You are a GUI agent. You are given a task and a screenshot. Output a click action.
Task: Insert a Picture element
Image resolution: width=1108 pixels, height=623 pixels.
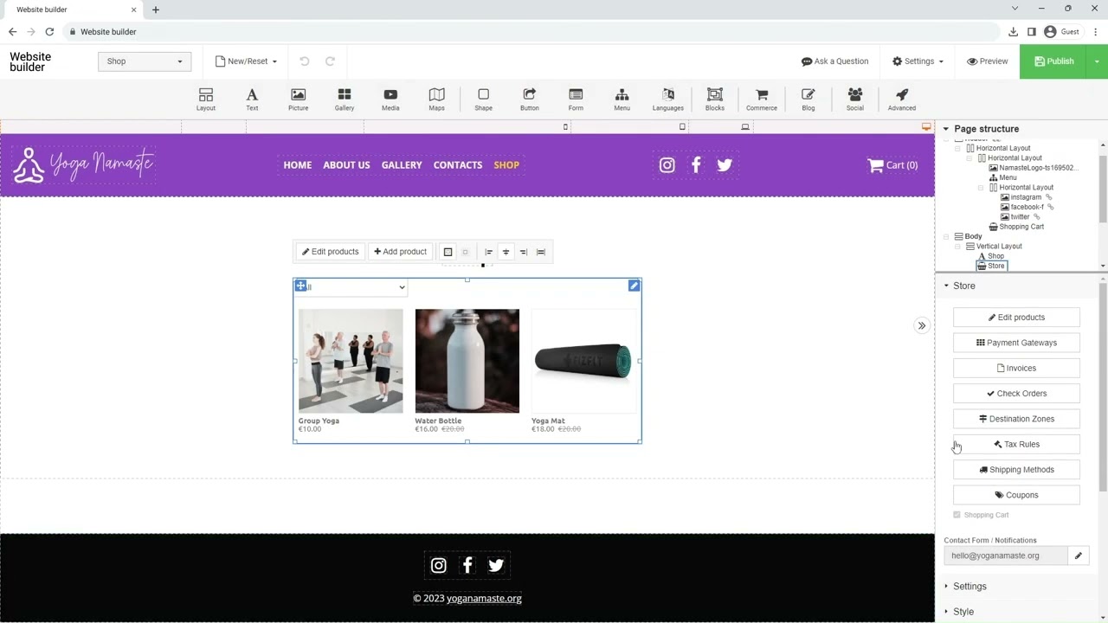299,100
